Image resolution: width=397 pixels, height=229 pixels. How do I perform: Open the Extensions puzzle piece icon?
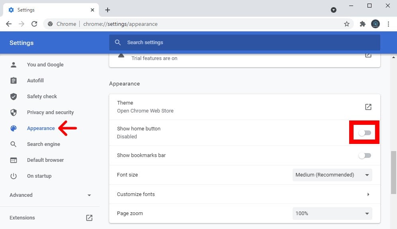click(362, 24)
